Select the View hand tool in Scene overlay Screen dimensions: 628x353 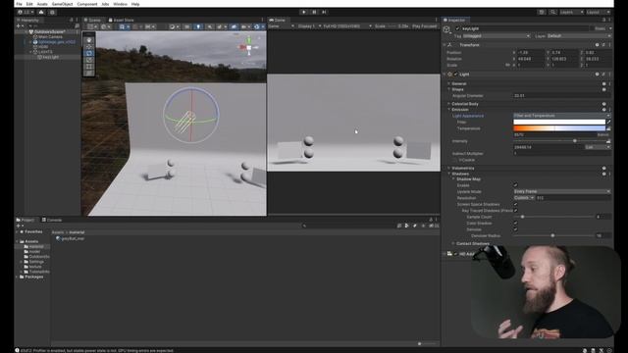[89, 40]
